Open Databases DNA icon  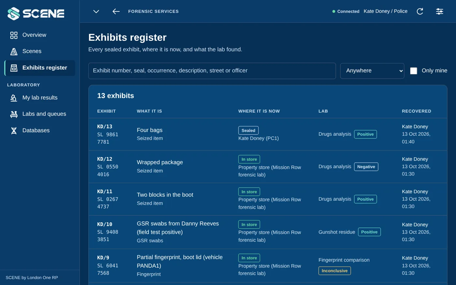(14, 131)
